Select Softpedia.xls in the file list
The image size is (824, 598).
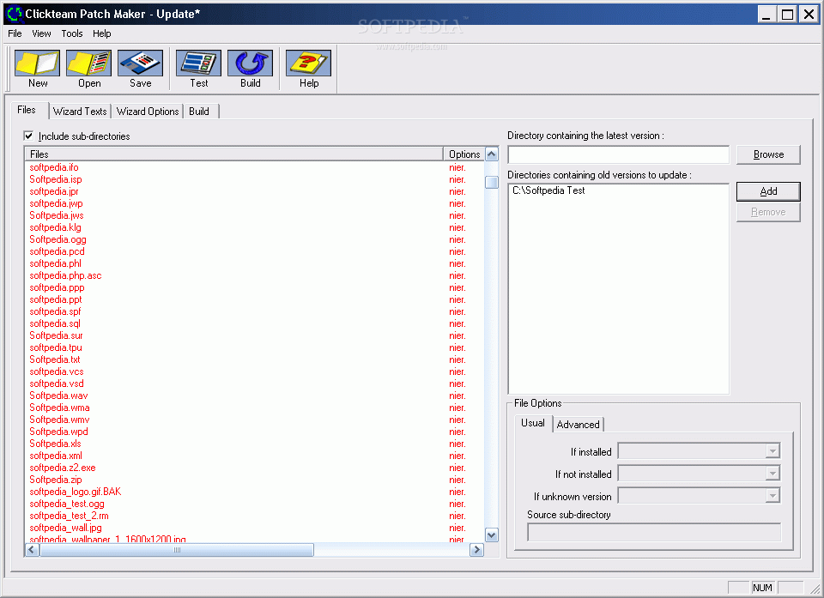(x=55, y=444)
